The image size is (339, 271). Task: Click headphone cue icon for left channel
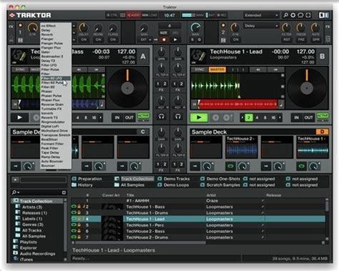click(162, 117)
